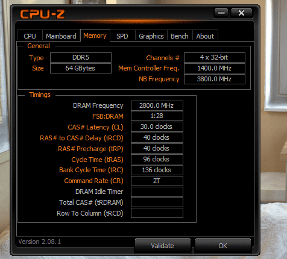Click the Version 2.08.1 text
Viewport: 287px width, 259px height.
click(40, 242)
